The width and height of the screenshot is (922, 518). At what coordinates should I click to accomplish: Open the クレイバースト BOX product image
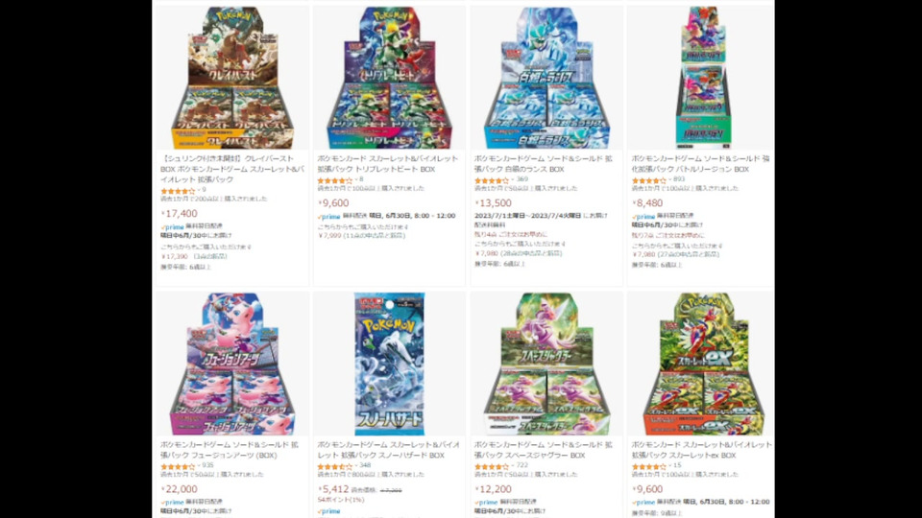pos(232,78)
